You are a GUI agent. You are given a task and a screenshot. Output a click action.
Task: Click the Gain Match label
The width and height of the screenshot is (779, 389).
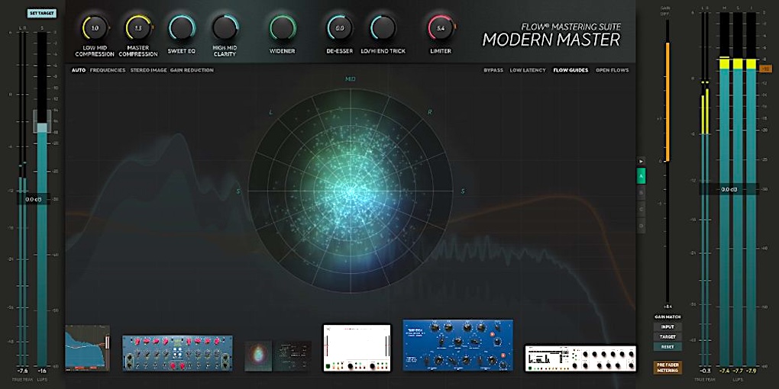667,317
